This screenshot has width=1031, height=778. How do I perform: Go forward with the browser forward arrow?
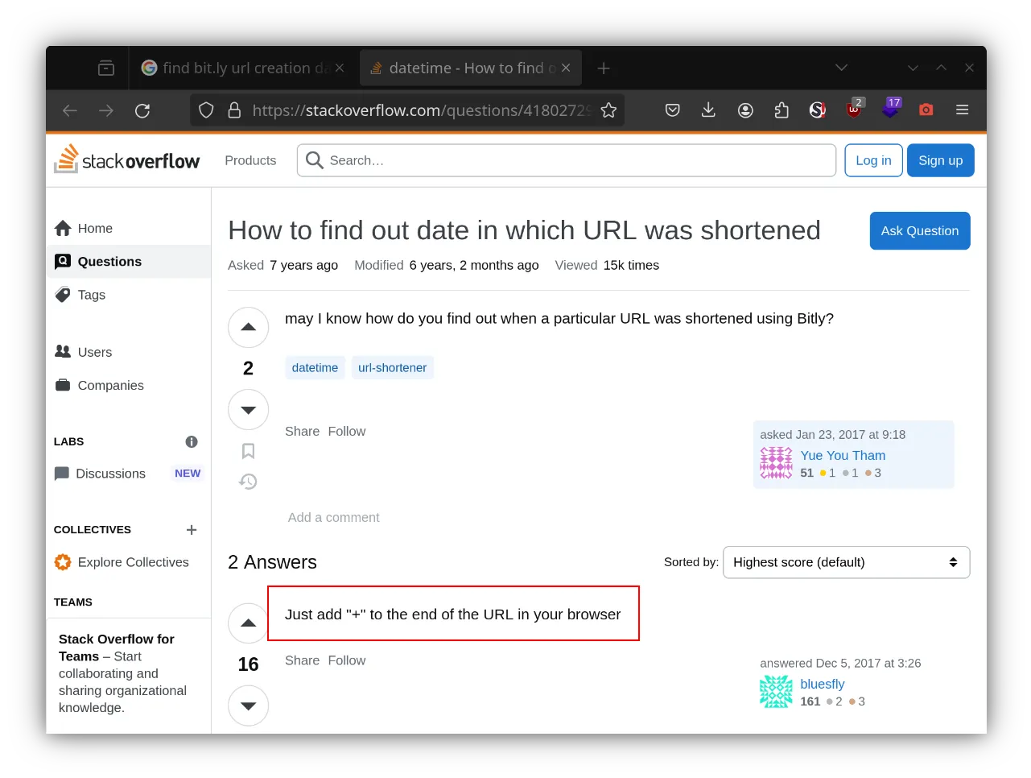click(x=106, y=110)
